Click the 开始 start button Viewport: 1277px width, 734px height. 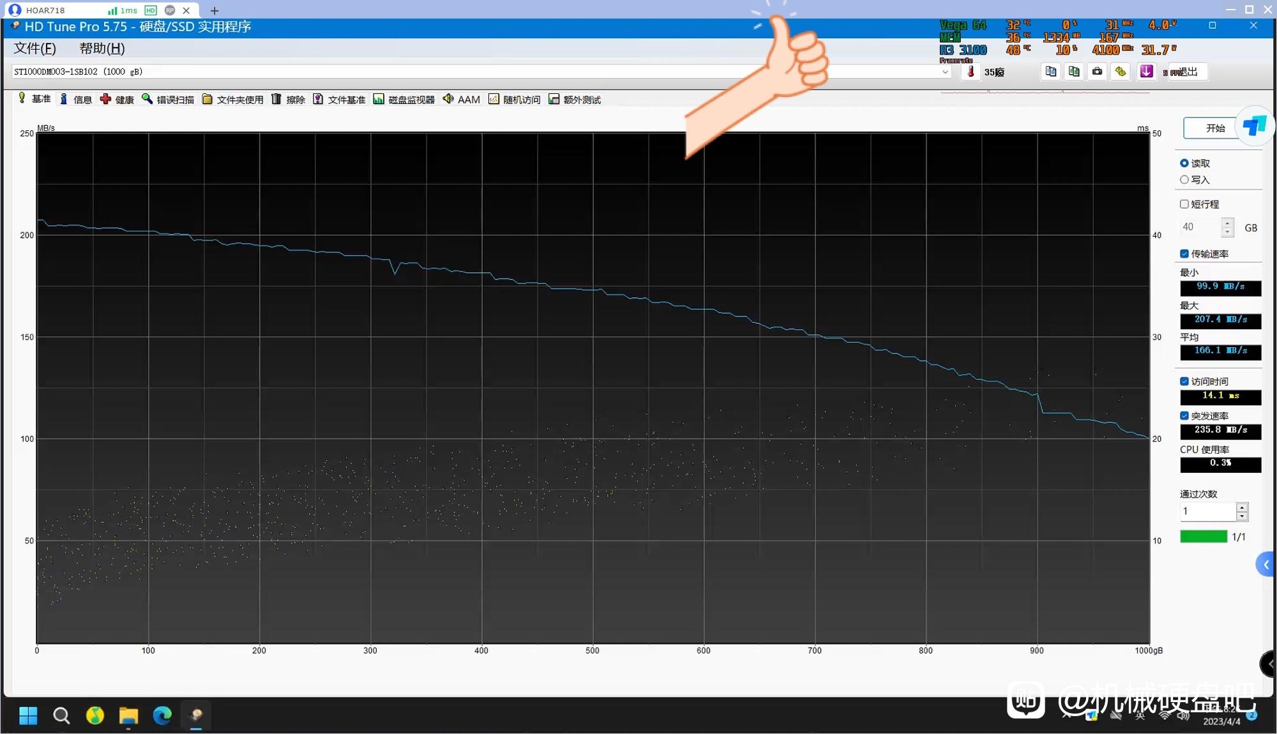point(1215,128)
